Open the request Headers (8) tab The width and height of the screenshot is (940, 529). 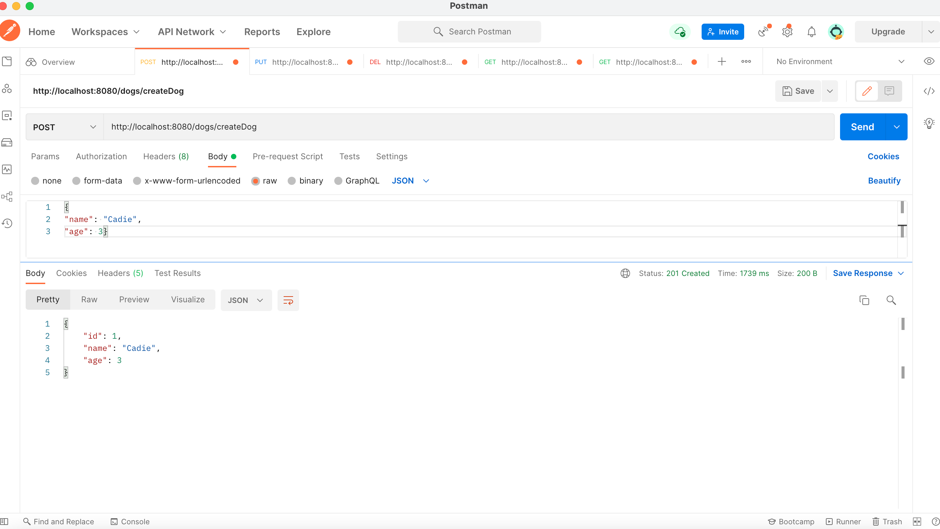pyautogui.click(x=166, y=157)
